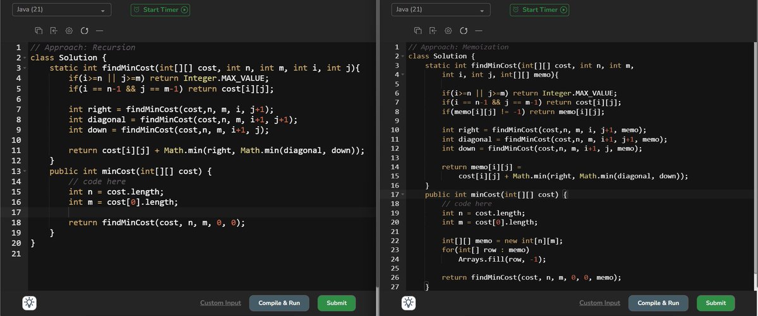Reset code icon in right editor toolbar
Screen dimensions: 758x316
[x=463, y=30]
